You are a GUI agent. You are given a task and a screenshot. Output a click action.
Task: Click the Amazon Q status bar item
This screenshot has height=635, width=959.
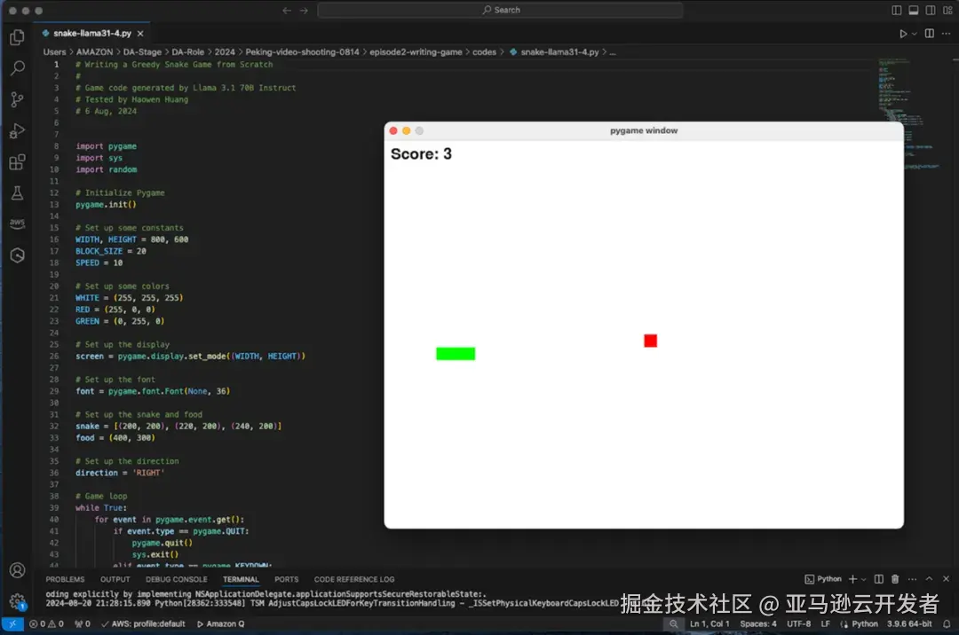point(221,624)
